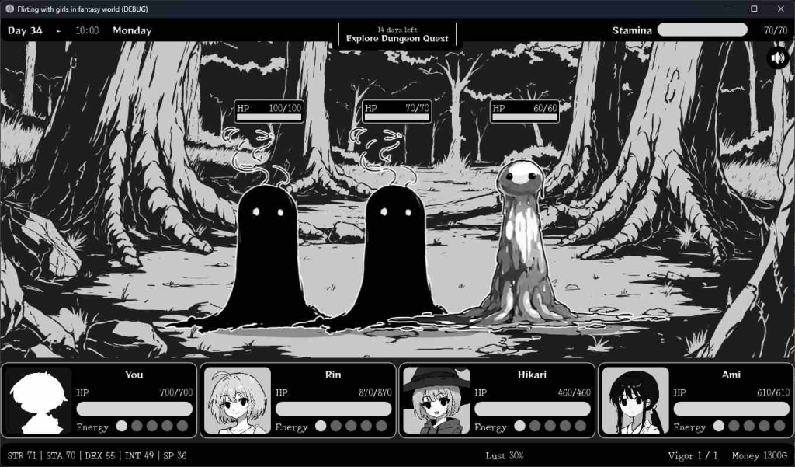Viewport: 795px width, 467px height.
Task: Click the left enemy's 100/100 HP box
Action: 269,112
